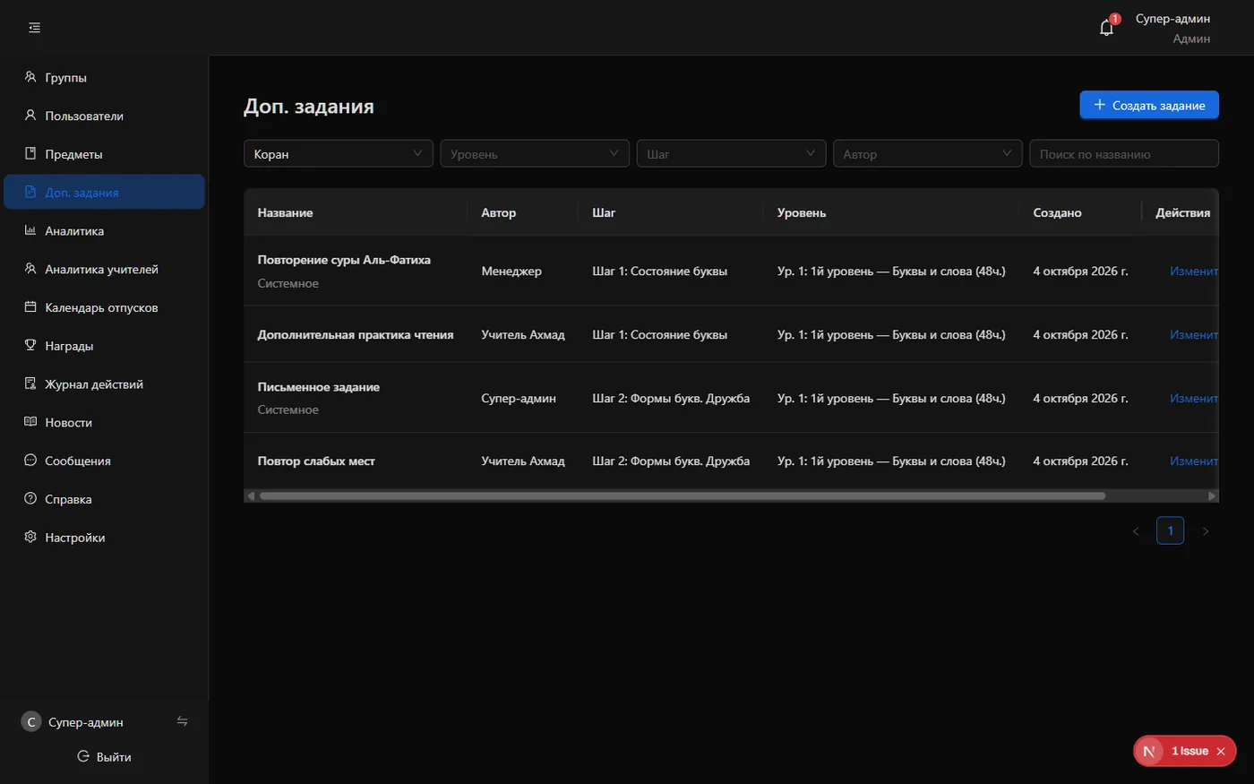The height and width of the screenshot is (784, 1254).
Task: Focus the Поиск по названию search field
Action: pos(1124,153)
